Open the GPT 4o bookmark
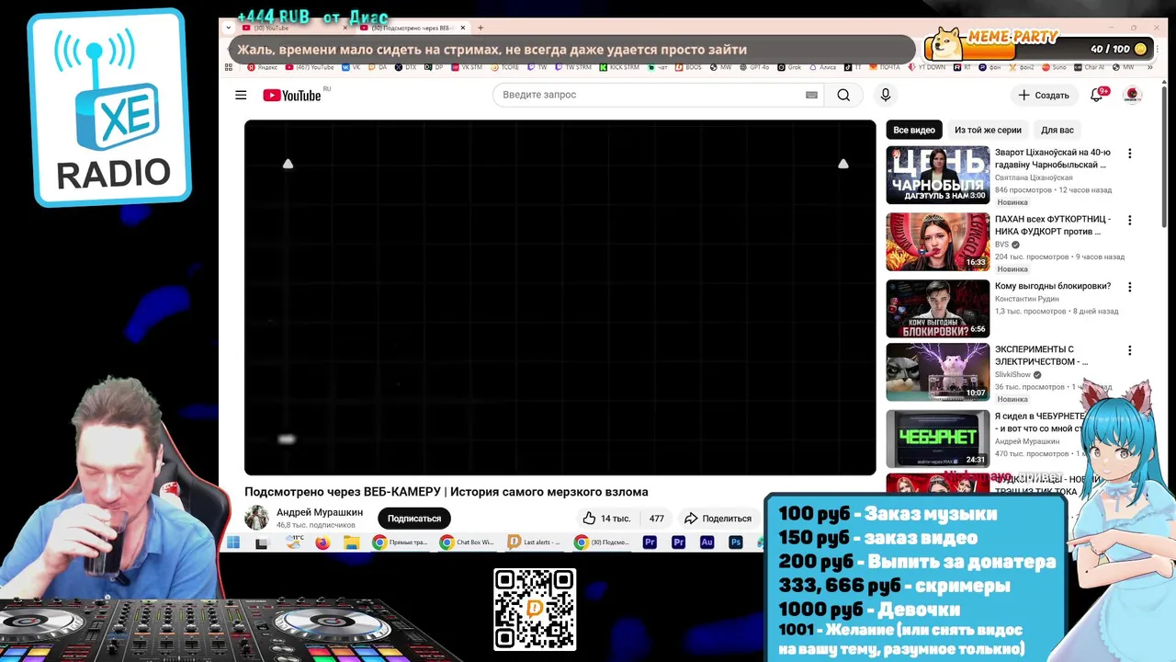Viewport: 1176px width, 662px height. pos(754,67)
